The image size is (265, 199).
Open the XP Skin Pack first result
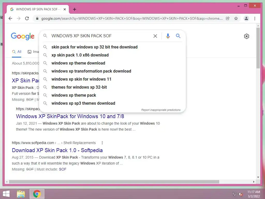click(26, 81)
